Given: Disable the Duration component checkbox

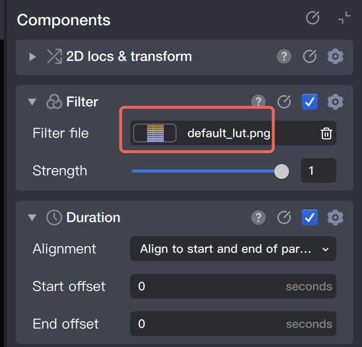Looking at the screenshot, I should (x=310, y=217).
